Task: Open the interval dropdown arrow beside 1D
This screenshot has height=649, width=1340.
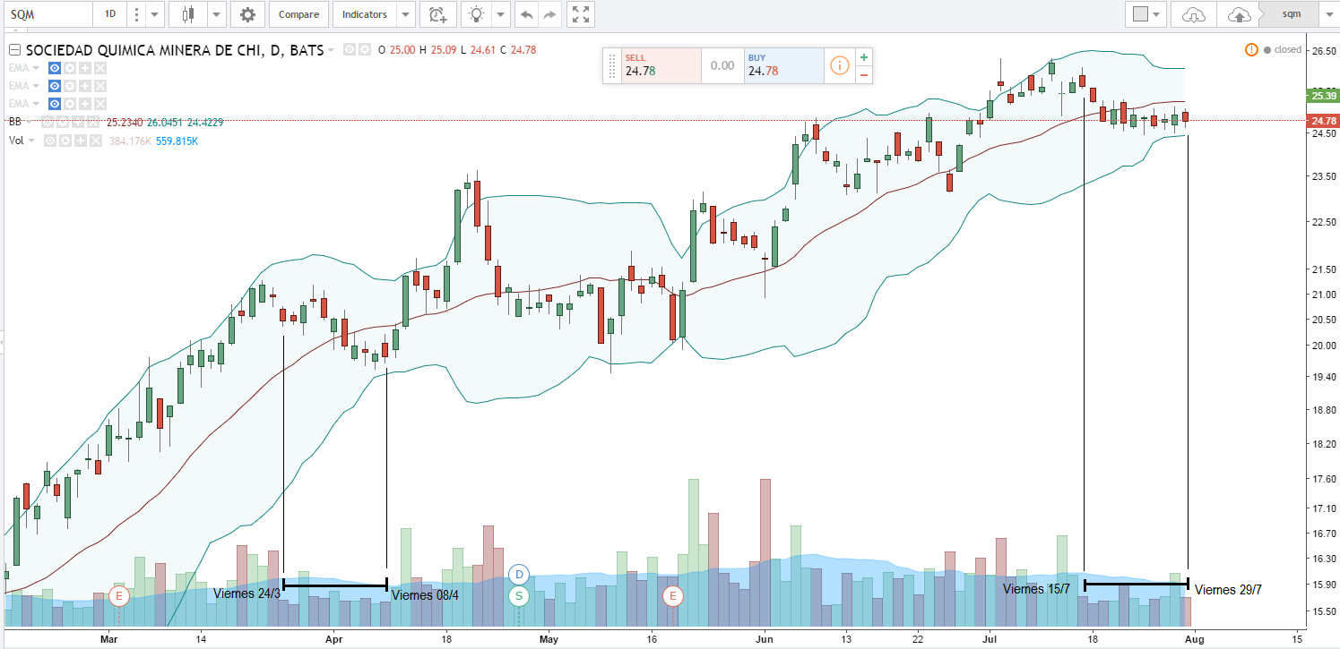Action: pos(155,14)
